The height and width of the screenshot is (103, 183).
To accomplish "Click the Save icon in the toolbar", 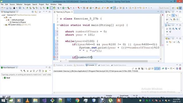I will point(7,8).
